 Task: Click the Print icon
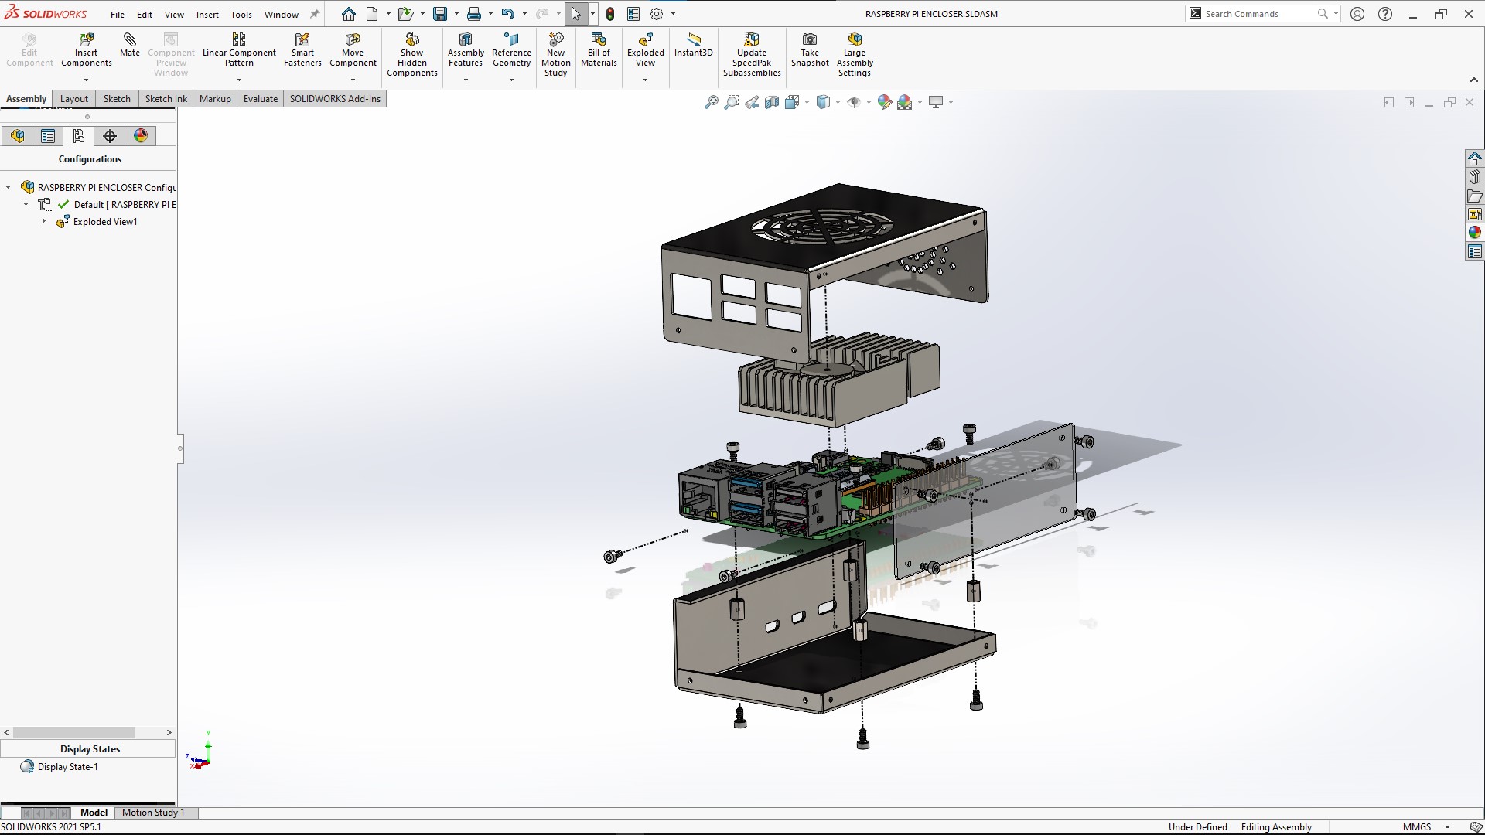click(474, 14)
